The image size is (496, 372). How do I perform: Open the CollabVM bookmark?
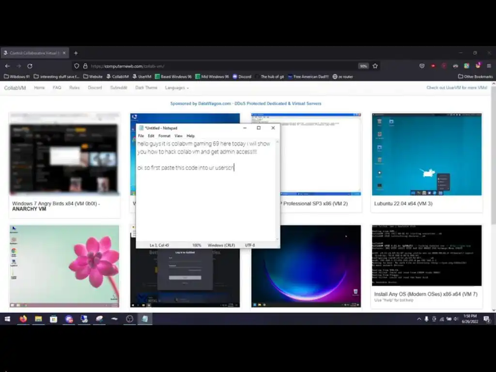118,77
